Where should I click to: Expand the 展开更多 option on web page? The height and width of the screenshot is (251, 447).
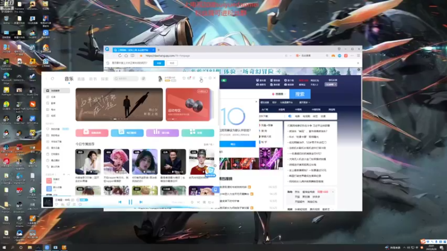click(305, 103)
